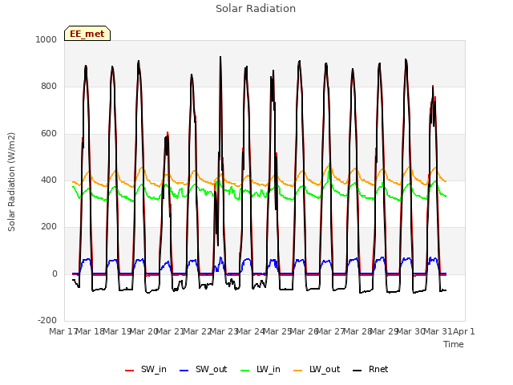This screenshot has width=513, height=385.
Task: Click the LW_in legend label
Action: pyautogui.click(x=269, y=369)
